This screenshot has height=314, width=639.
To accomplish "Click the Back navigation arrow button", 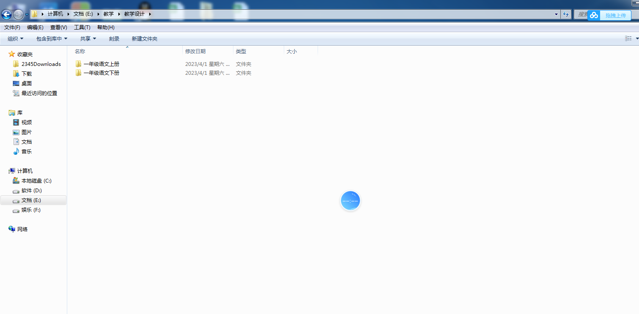I will [x=7, y=15].
